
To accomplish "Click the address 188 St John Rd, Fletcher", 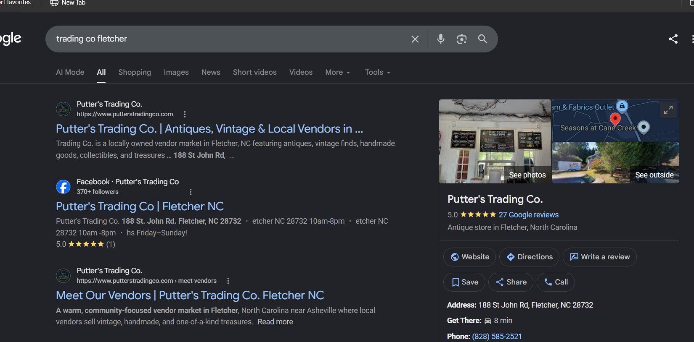I will click(x=535, y=305).
